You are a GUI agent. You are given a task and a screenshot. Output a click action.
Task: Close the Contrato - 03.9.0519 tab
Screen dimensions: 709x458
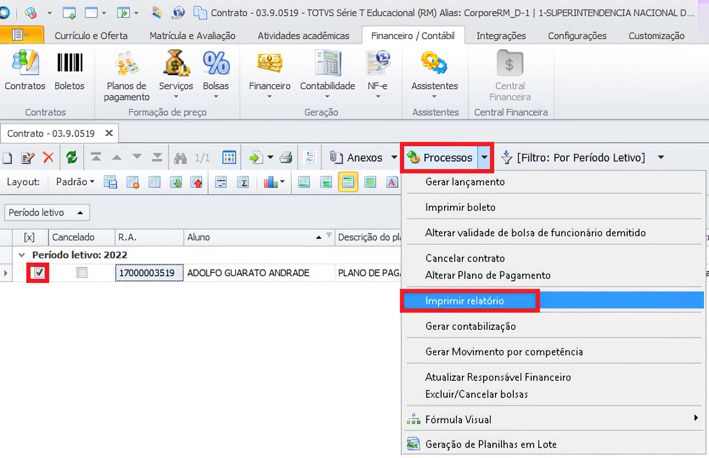(x=109, y=133)
